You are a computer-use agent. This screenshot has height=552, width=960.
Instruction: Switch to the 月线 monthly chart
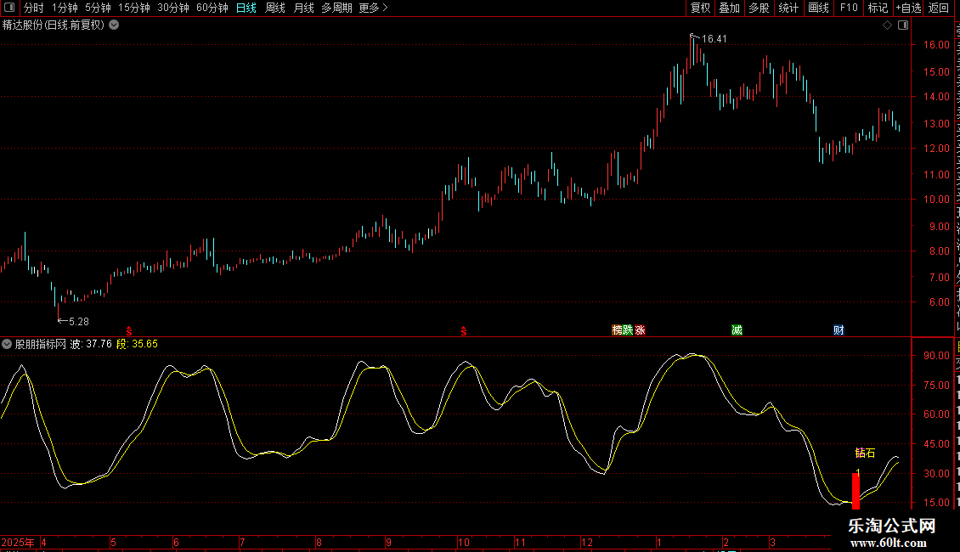tap(303, 8)
